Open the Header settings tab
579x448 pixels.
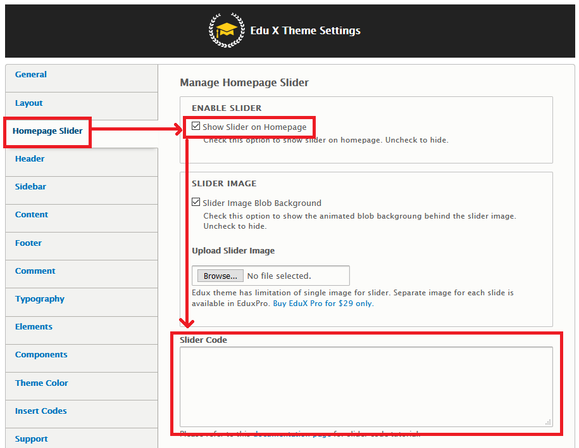pos(30,159)
